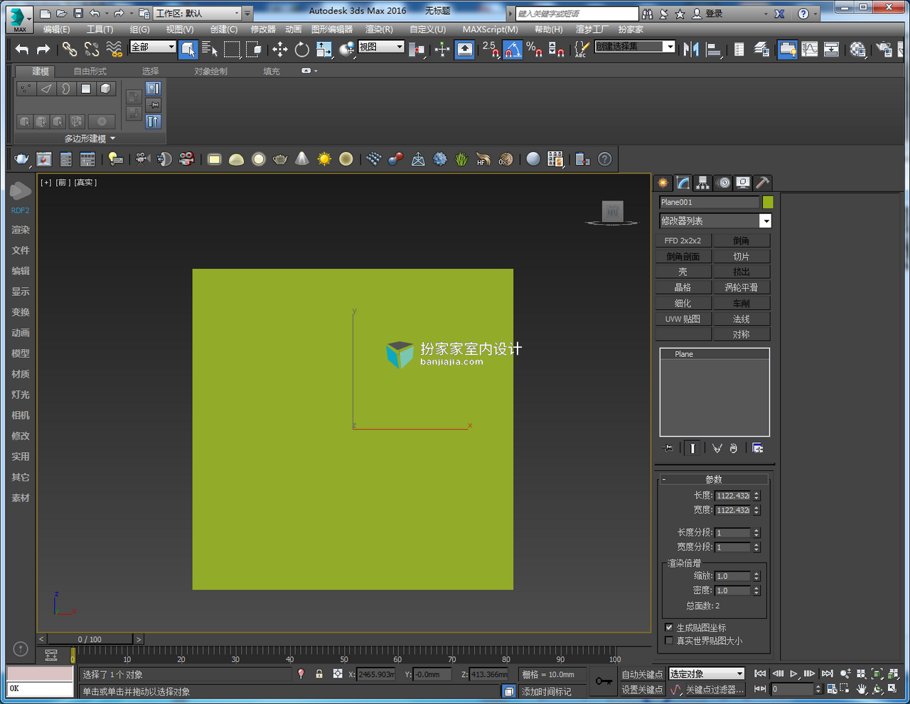Apply the UVW 贴图 modifier button

pyautogui.click(x=682, y=319)
